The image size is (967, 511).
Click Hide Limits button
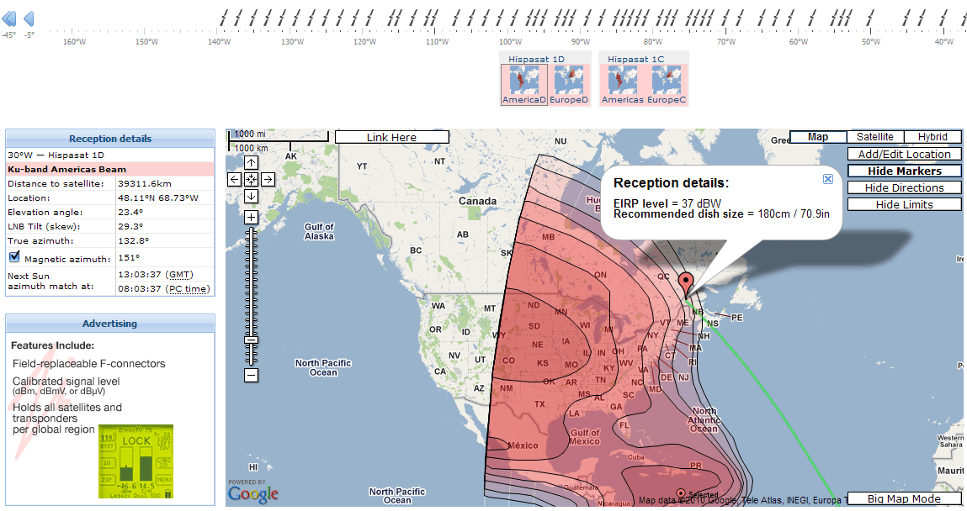(x=904, y=204)
